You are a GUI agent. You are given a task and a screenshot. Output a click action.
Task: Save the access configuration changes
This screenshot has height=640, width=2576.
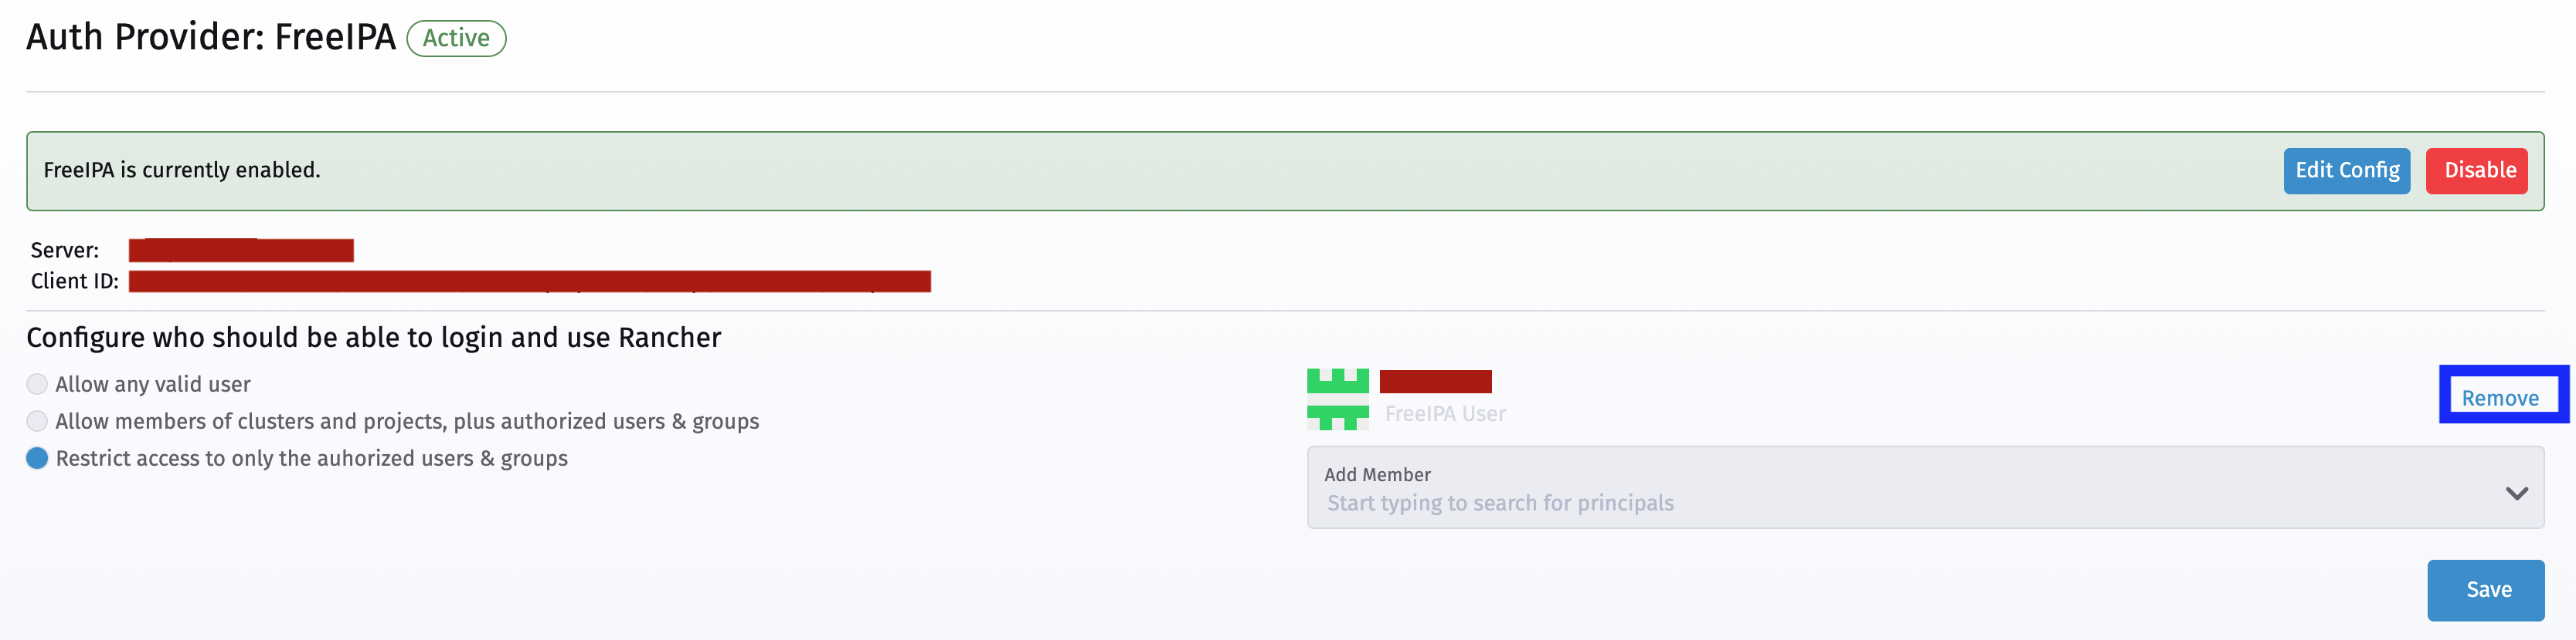coord(2486,589)
